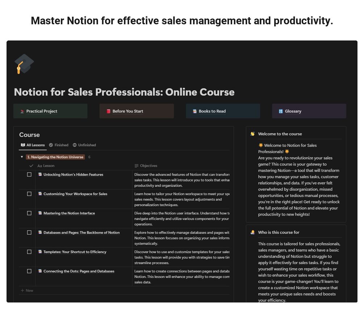Click the page icon beside Customizing Your Workspace
Viewport: 364px width, 309px height.
tap(40, 193)
